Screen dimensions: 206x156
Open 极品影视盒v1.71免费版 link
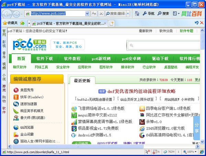click(x=98, y=128)
